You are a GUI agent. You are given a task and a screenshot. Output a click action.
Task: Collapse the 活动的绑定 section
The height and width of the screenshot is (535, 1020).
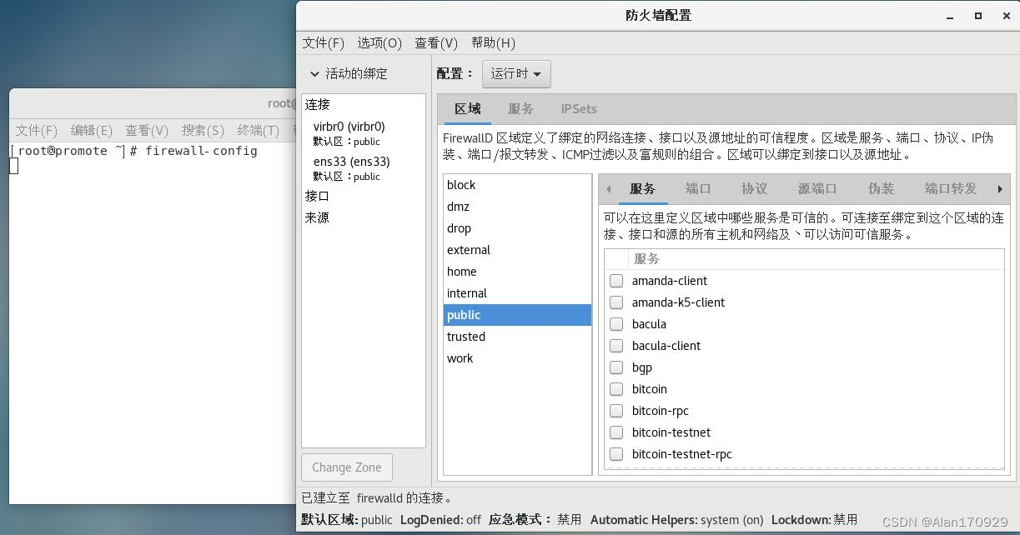coord(315,73)
